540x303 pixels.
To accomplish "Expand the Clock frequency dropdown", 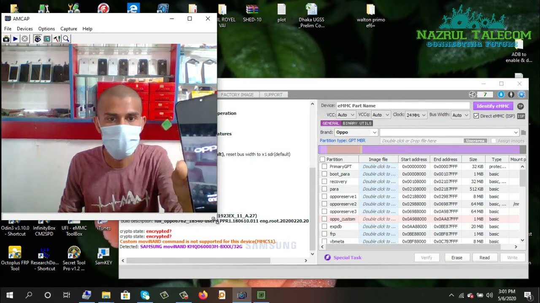I will [416, 115].
